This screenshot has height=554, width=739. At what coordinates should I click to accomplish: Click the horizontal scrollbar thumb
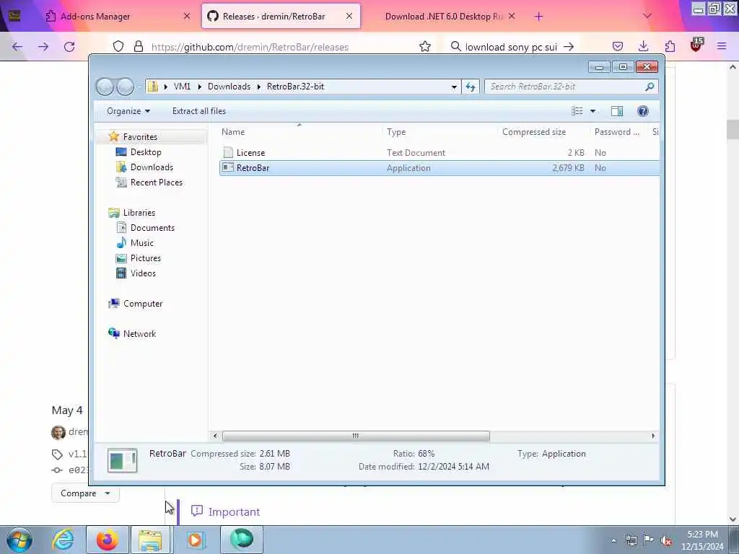[356, 436]
